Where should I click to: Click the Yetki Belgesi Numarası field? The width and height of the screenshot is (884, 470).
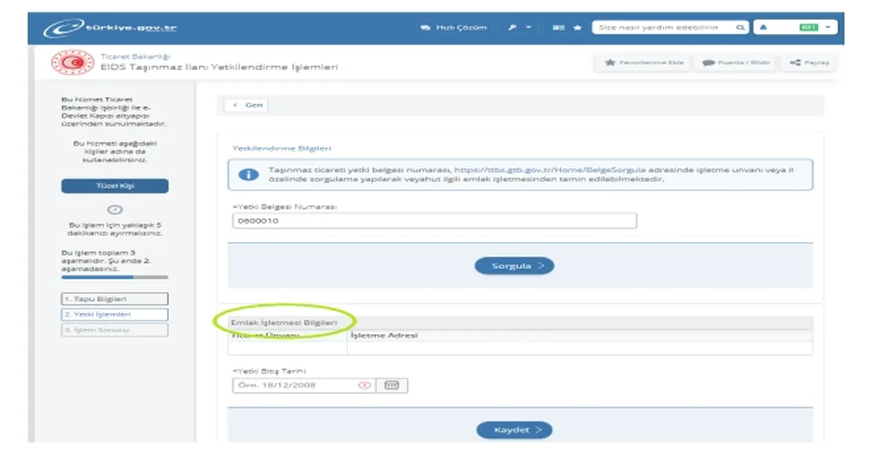pyautogui.click(x=434, y=221)
